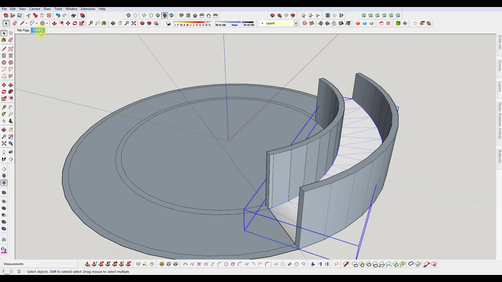Select the Freehand tool in left toolbar
This screenshot has width=502, height=282.
coord(11,49)
